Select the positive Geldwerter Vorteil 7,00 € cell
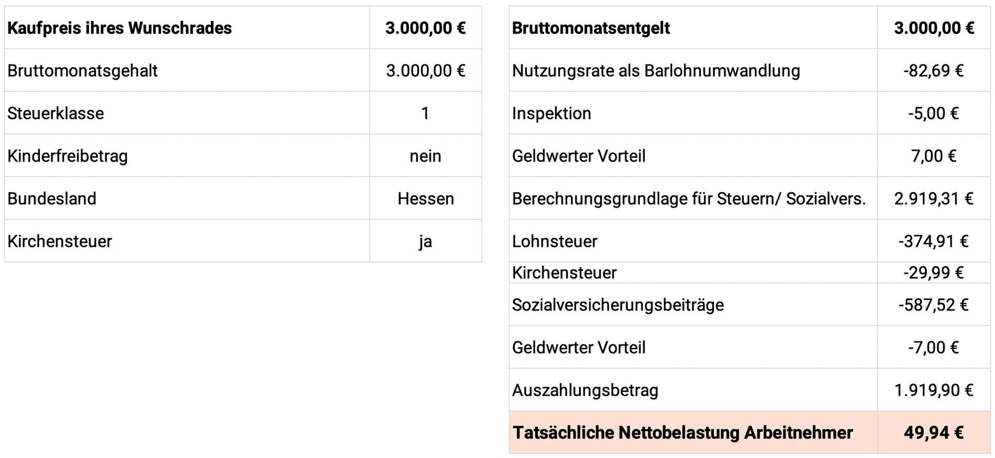This screenshot has width=995, height=458. 934,156
